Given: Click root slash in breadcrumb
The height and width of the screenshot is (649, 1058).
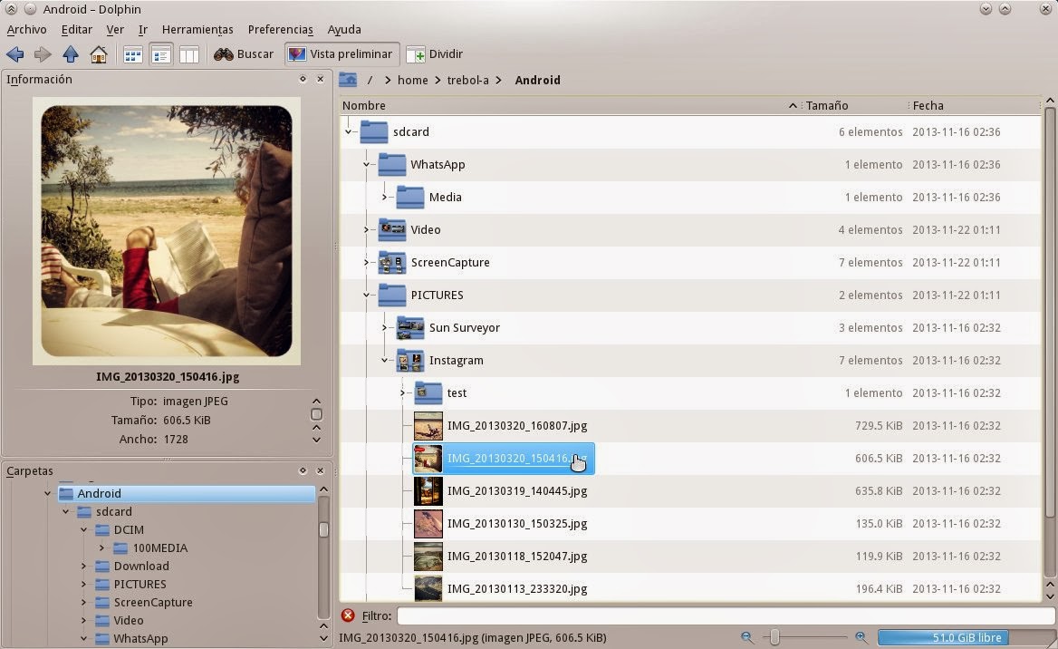Looking at the screenshot, I should tap(370, 81).
